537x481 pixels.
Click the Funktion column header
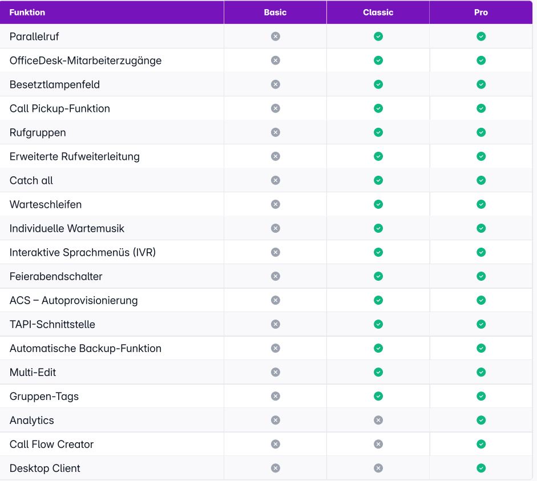coord(27,12)
